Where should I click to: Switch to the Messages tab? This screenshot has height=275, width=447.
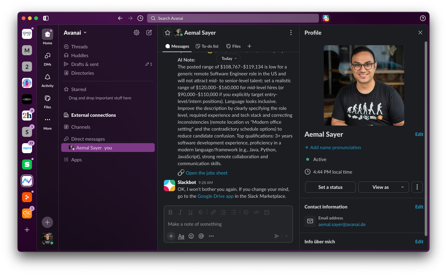[177, 46]
